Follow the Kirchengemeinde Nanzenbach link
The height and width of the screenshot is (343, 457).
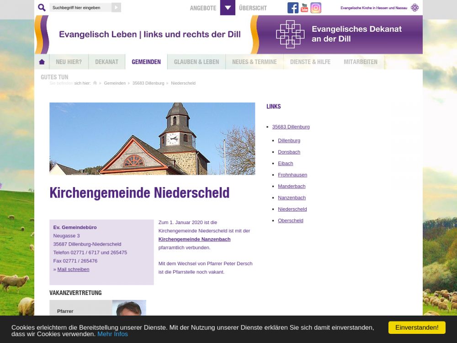(x=194, y=239)
